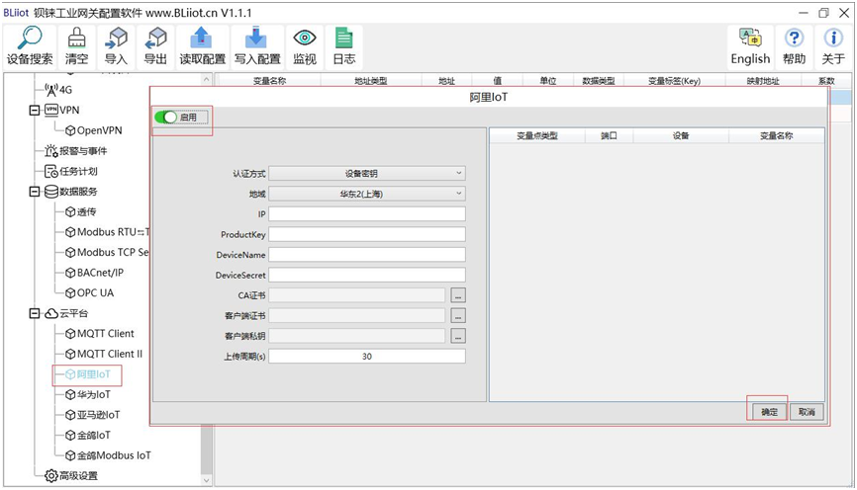Focus the IP input field

pyautogui.click(x=367, y=214)
